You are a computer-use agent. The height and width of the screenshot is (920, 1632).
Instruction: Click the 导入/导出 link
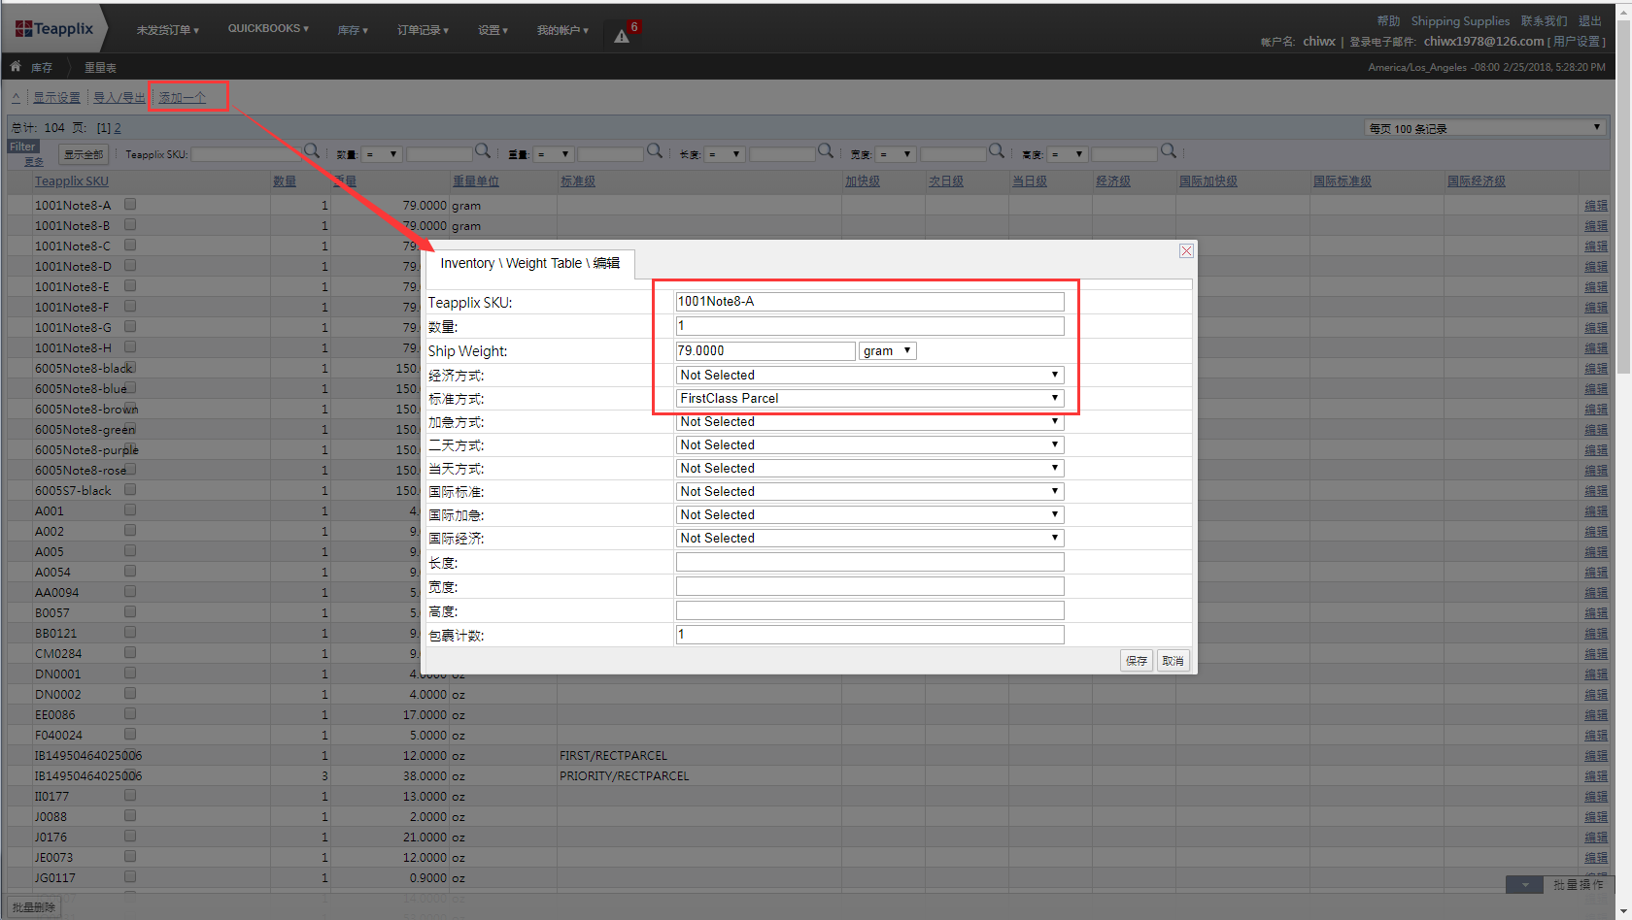tap(119, 97)
